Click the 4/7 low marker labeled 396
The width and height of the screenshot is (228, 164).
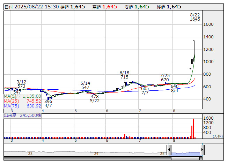48,102
